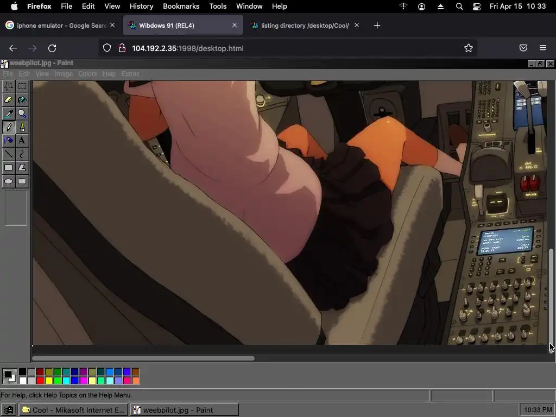Select the cyan color swatch
Image resolution: width=556 pixels, height=417 pixels.
(x=66, y=381)
